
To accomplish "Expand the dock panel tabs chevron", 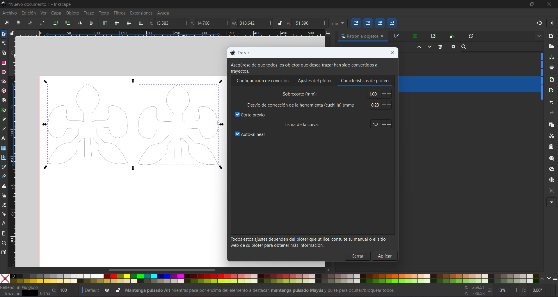I will click(539, 36).
